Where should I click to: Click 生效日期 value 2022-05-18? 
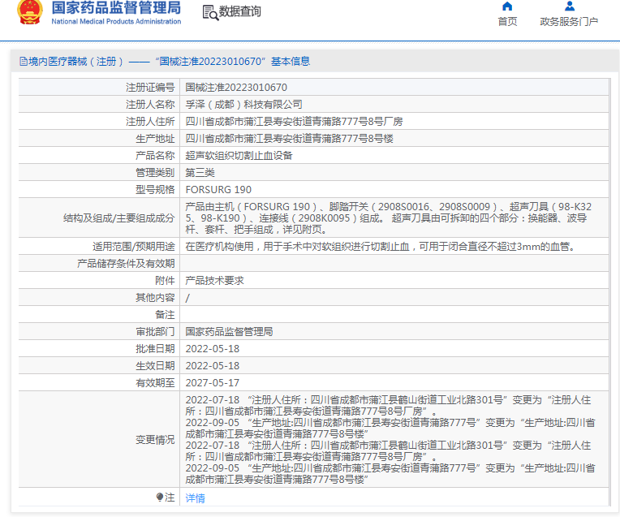click(213, 365)
